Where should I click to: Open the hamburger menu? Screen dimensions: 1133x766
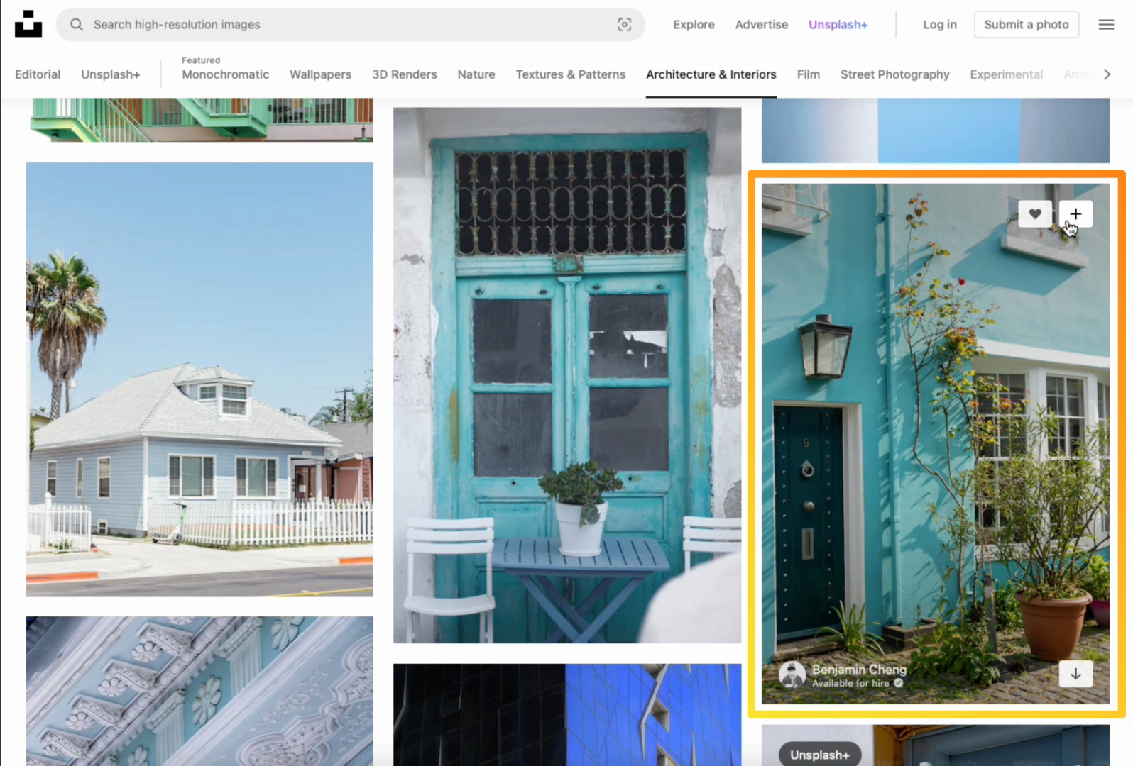click(x=1106, y=25)
